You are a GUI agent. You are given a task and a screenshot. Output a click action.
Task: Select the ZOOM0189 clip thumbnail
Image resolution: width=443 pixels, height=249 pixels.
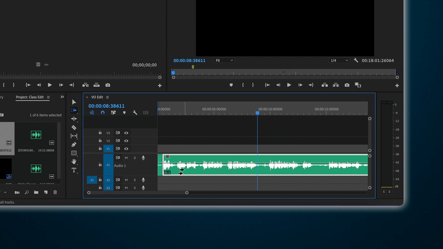[36, 135]
